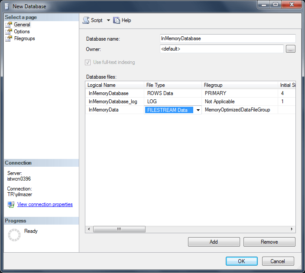Image resolution: width=305 pixels, height=273 pixels.
Task: Click the Not Applicable filegroup cell
Action: pos(240,102)
